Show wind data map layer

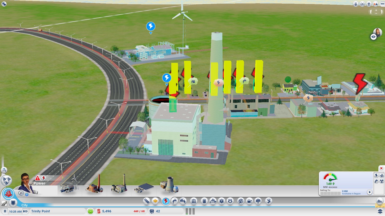click(x=382, y=175)
